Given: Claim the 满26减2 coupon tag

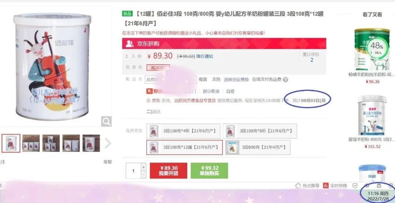Looking at the screenshot, I should coord(158,68).
